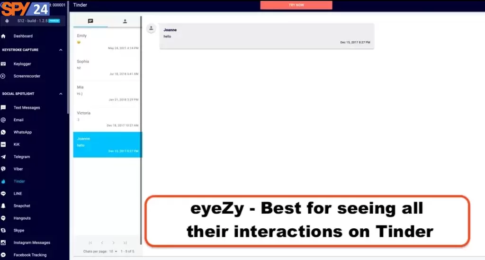Click the Tinder flame icon
The width and height of the screenshot is (485, 260).
pos(3,181)
